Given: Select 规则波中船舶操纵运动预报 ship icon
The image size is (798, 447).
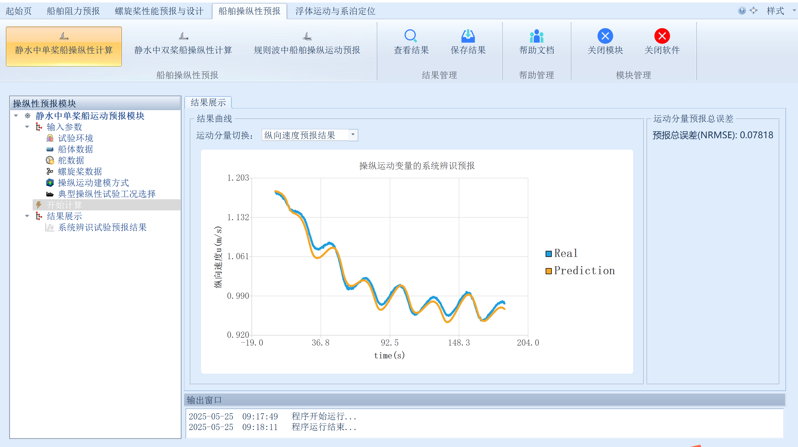Looking at the screenshot, I should pyautogui.click(x=307, y=36).
